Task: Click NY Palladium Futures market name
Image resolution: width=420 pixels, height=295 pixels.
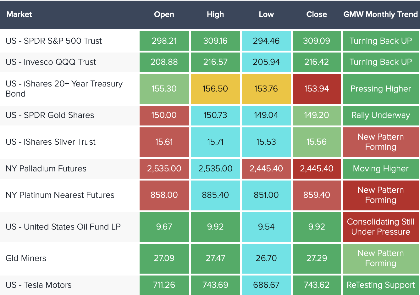Action: [46, 169]
